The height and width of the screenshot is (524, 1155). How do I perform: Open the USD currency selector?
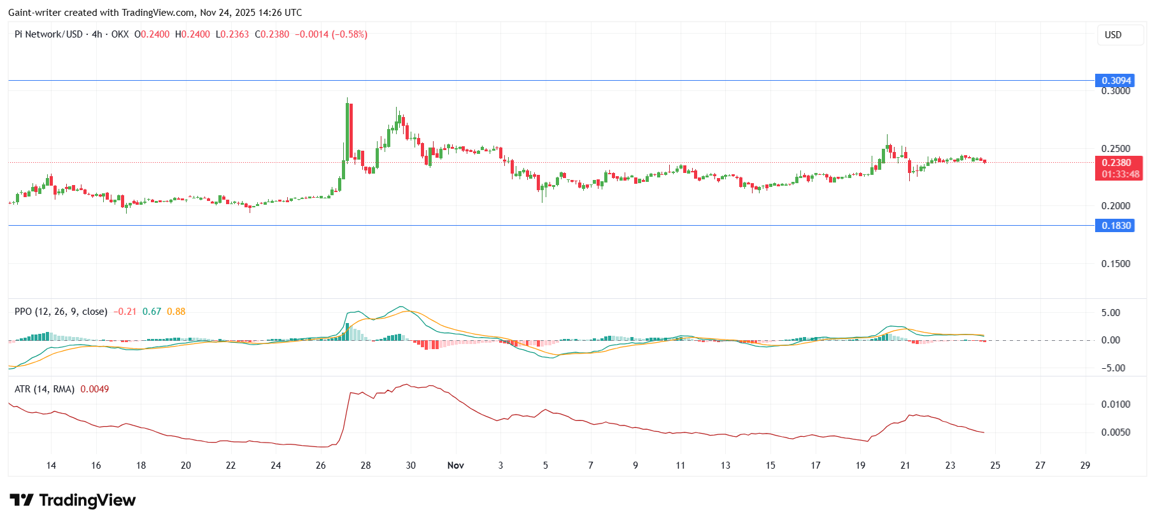[x=1120, y=35]
